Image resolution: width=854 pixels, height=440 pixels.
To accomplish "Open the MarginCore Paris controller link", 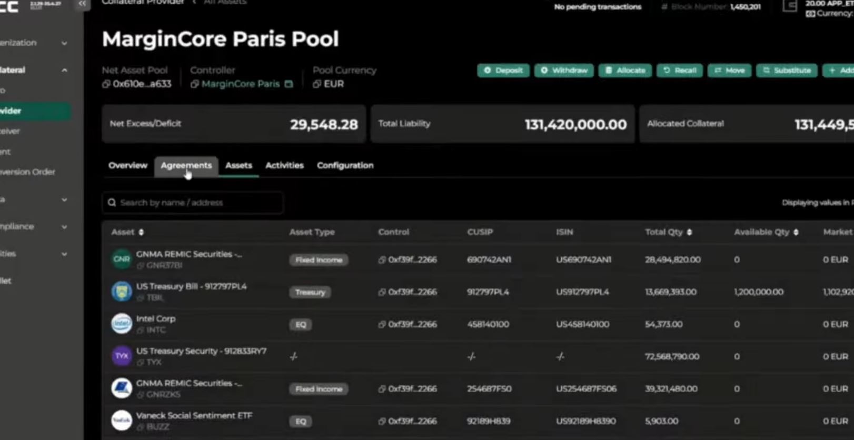I will coord(241,84).
